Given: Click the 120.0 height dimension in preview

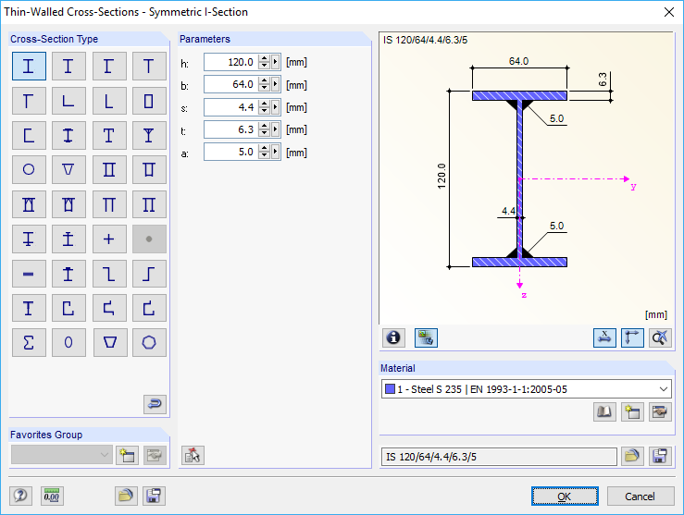Looking at the screenshot, I should (441, 177).
